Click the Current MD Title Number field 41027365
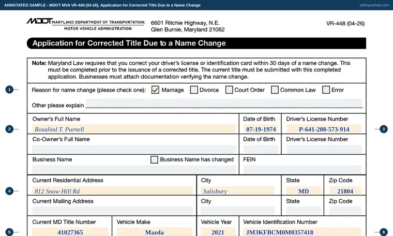The width and height of the screenshot is (393, 236). pos(70,232)
